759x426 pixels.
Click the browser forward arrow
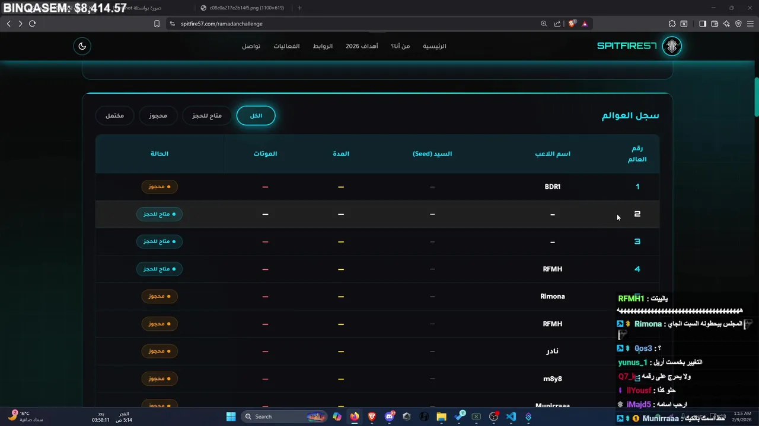(20, 24)
